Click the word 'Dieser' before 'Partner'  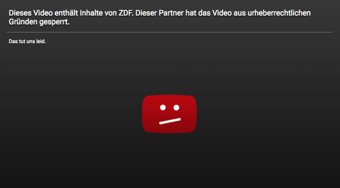146,13
